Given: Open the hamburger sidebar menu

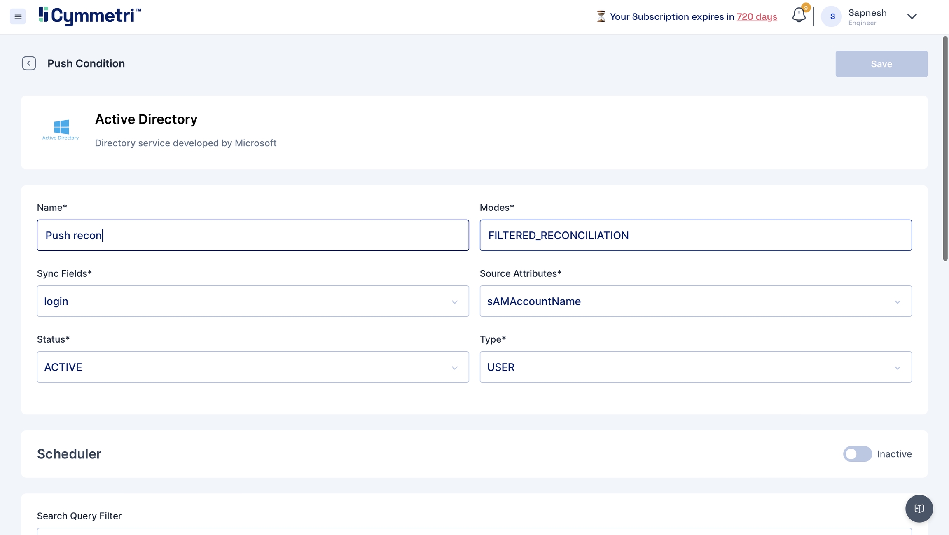Looking at the screenshot, I should point(18,16).
